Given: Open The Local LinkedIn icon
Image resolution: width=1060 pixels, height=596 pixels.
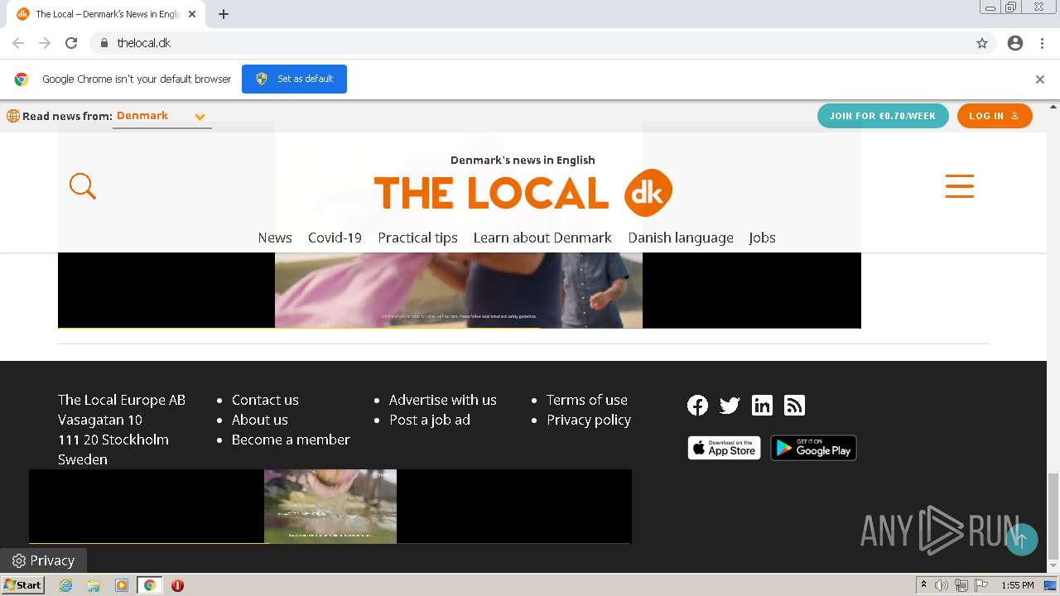Looking at the screenshot, I should 762,405.
